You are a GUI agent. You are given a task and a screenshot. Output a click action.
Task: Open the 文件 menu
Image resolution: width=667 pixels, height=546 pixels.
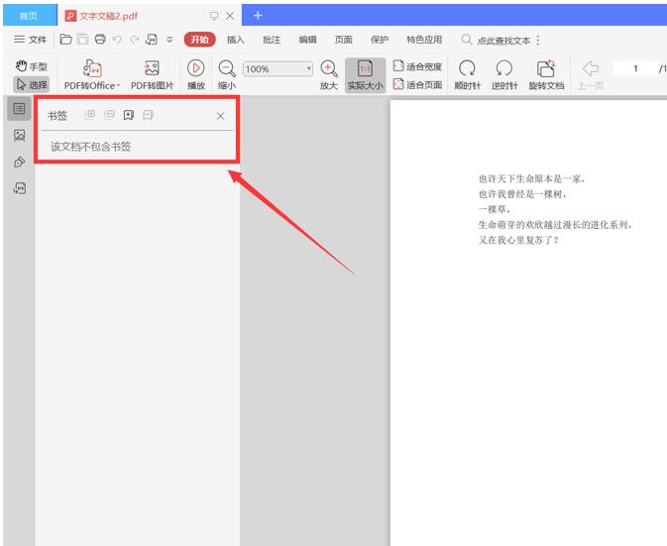click(x=30, y=40)
